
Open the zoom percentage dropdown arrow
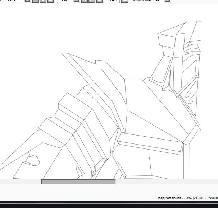coord(28,1)
